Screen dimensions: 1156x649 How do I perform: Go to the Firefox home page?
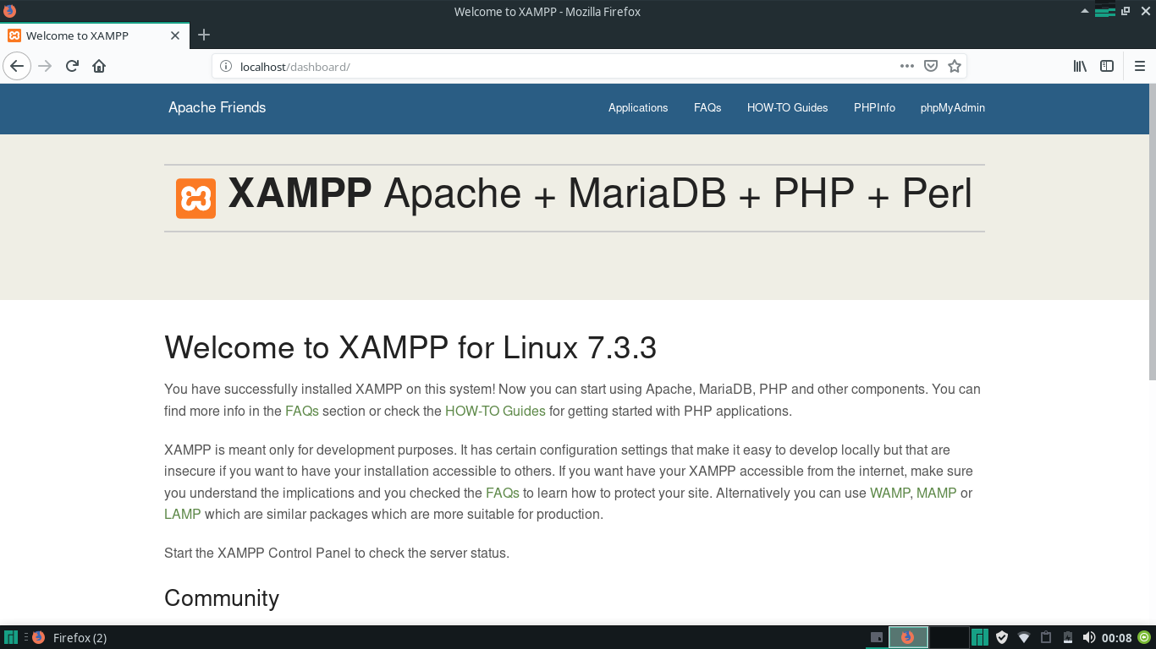coord(99,66)
